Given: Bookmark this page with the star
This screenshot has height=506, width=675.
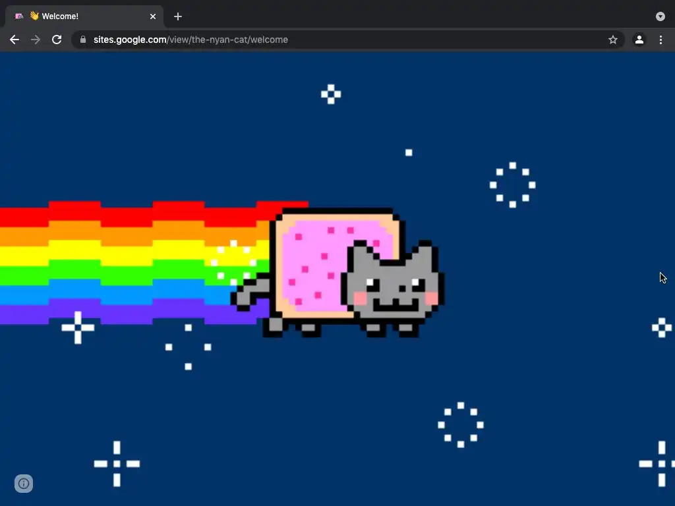Looking at the screenshot, I should (x=612, y=40).
